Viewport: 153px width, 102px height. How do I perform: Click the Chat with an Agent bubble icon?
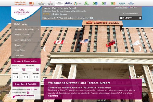[28, 93]
